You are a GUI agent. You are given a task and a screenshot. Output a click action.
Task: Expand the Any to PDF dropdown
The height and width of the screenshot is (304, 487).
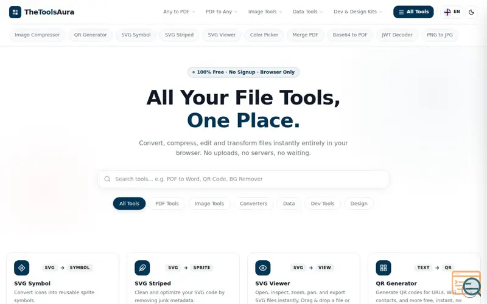click(x=179, y=12)
